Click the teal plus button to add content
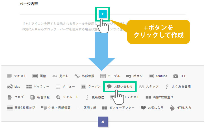205x128 pixels. 102,14
